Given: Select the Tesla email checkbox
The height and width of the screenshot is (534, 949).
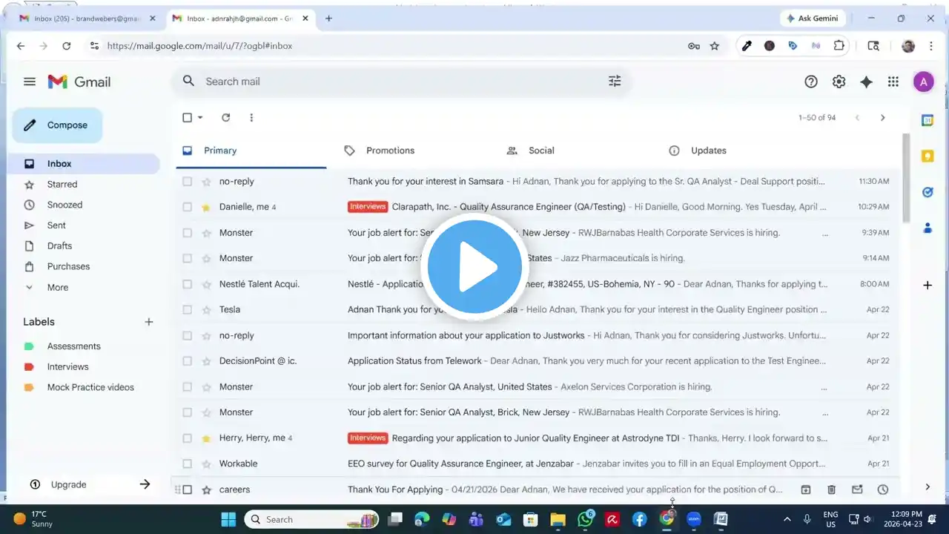Looking at the screenshot, I should (x=187, y=310).
